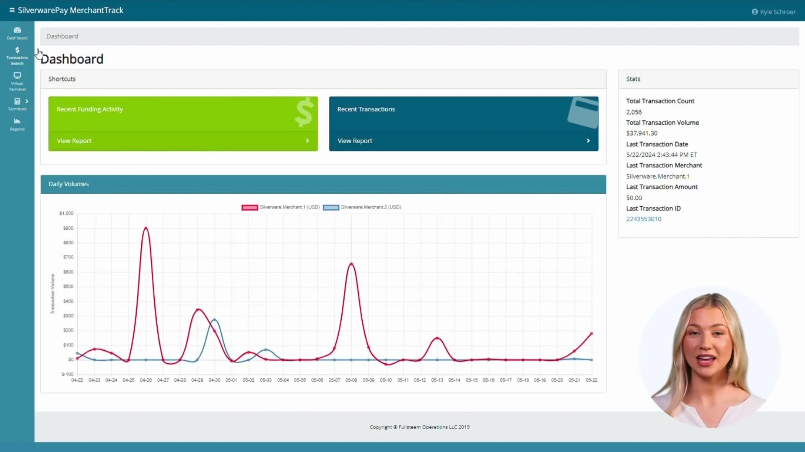
Task: Click the green dollar sign icon
Action: pos(304,112)
